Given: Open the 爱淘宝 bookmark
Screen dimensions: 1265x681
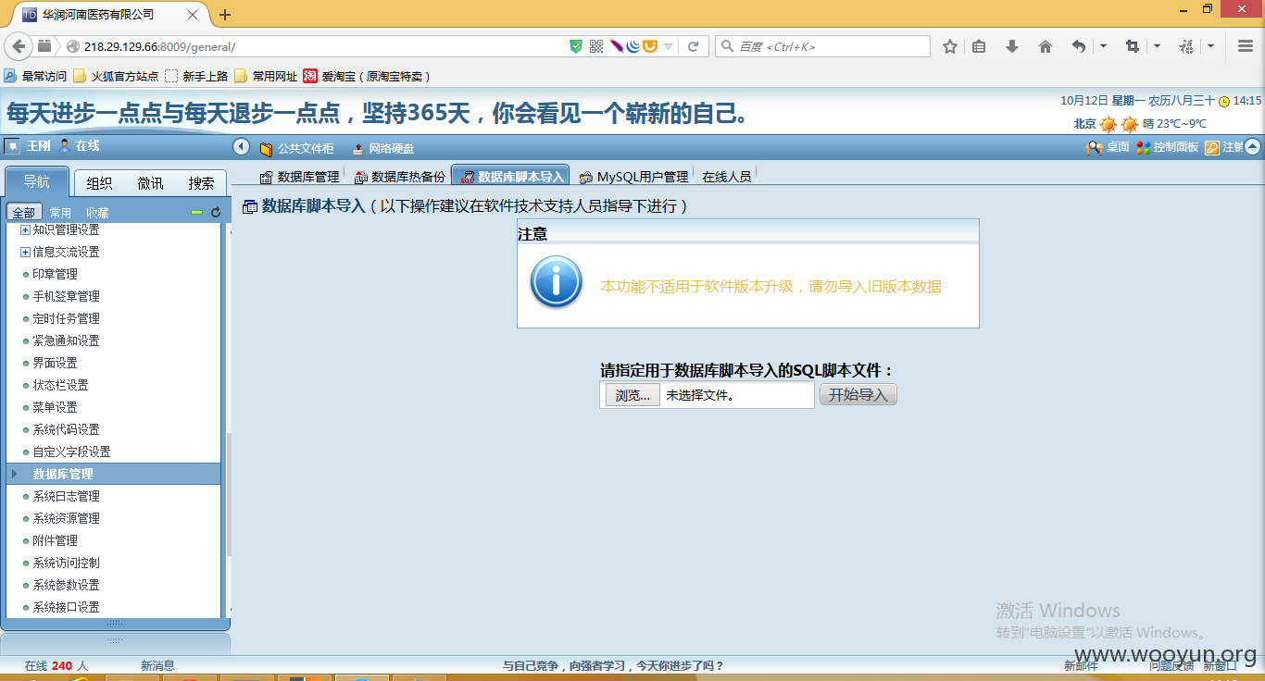Looking at the screenshot, I should pos(367,76).
